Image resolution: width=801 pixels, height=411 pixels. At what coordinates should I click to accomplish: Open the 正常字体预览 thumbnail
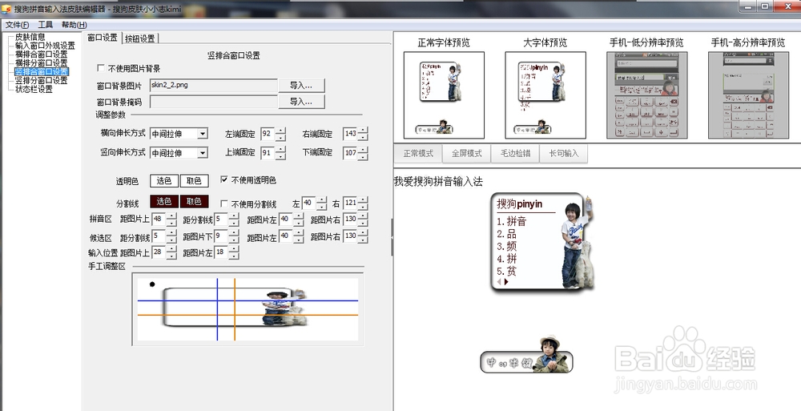444,95
